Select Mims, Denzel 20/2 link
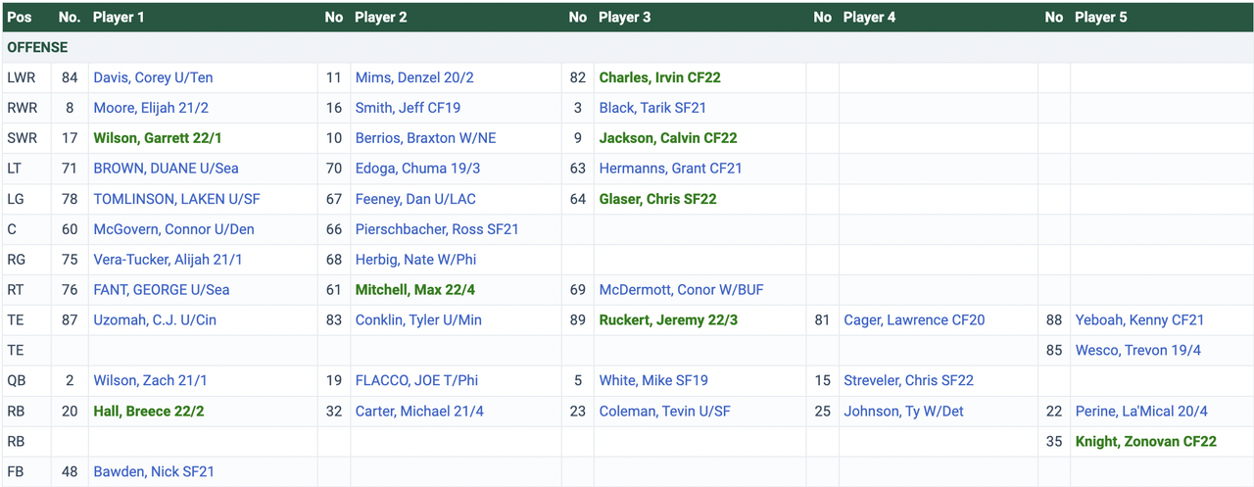The width and height of the screenshot is (1254, 487). coord(415,77)
